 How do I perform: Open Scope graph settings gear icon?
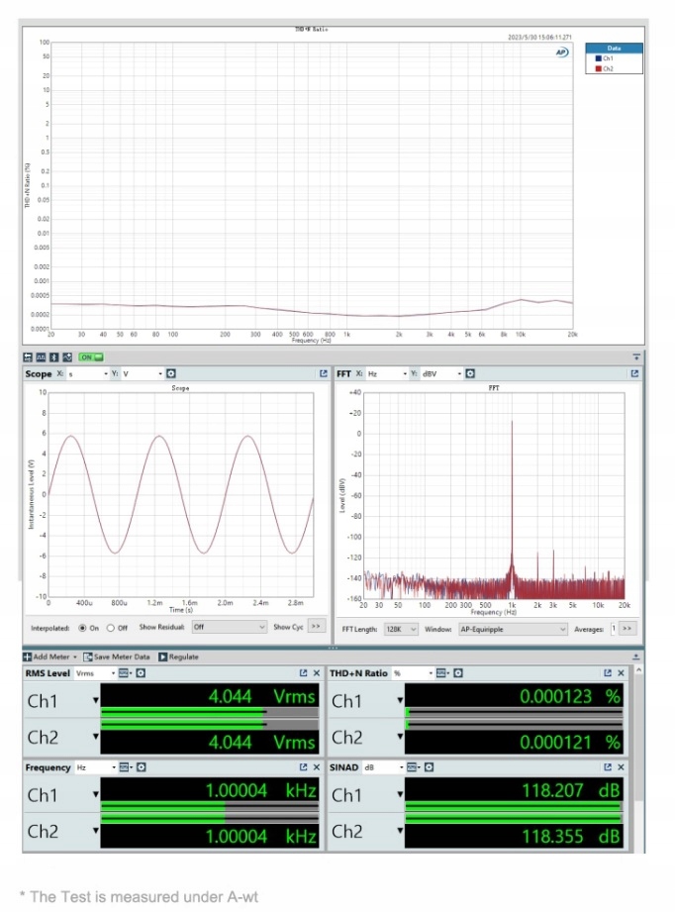point(171,373)
